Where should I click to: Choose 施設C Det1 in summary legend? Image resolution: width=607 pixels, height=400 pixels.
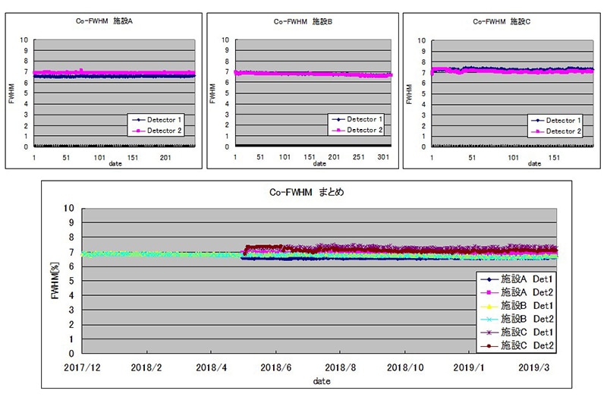(x=524, y=332)
